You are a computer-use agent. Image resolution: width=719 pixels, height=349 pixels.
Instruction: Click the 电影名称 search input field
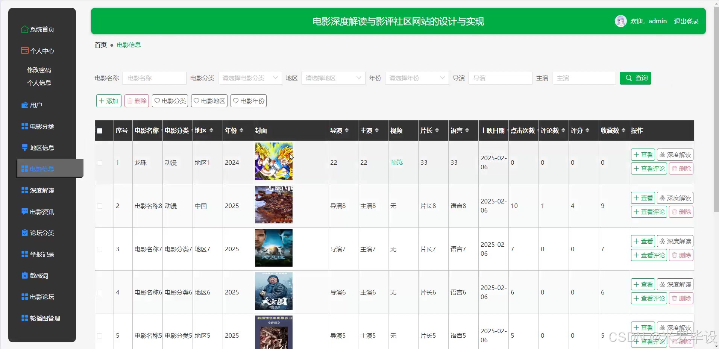coord(155,78)
